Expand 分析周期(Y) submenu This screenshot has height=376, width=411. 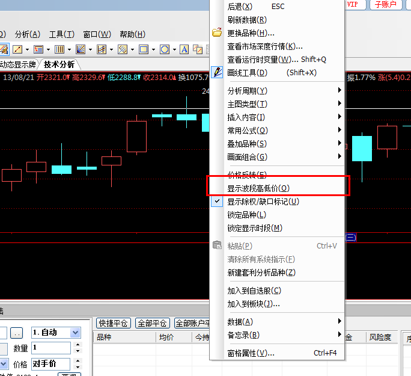(278, 91)
